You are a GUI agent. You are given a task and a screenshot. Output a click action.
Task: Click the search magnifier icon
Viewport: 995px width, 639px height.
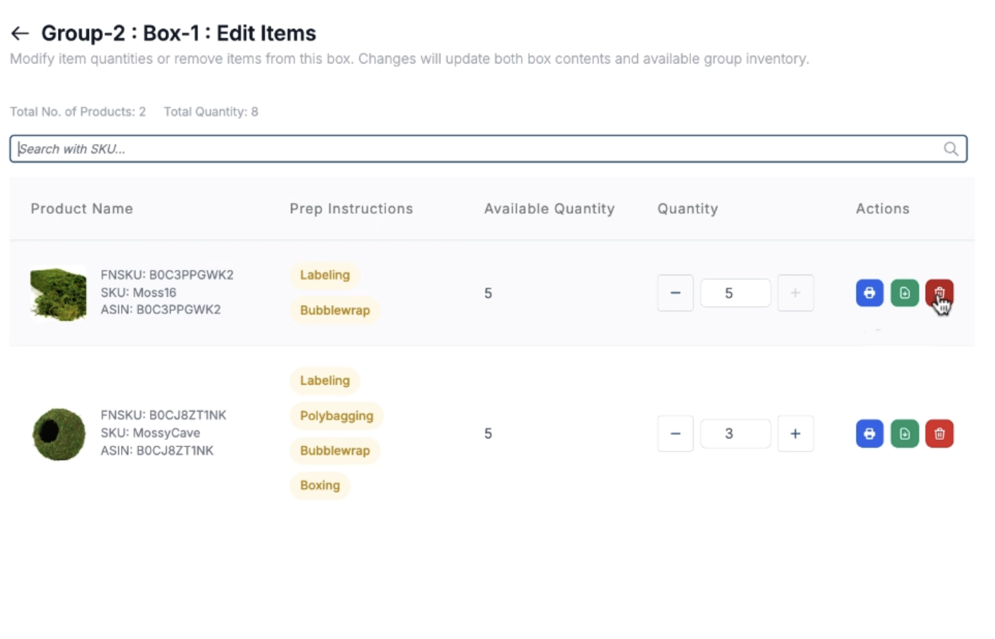(x=950, y=149)
